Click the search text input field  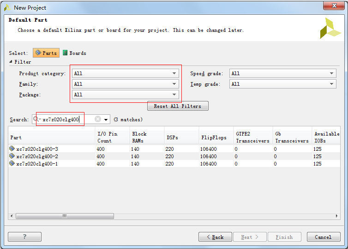click(67, 119)
